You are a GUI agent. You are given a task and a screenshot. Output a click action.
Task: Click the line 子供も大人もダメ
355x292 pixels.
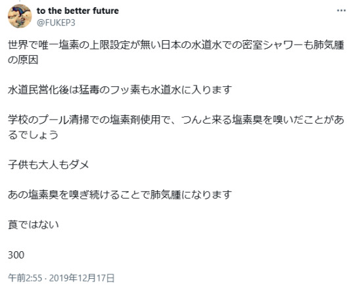49,164
